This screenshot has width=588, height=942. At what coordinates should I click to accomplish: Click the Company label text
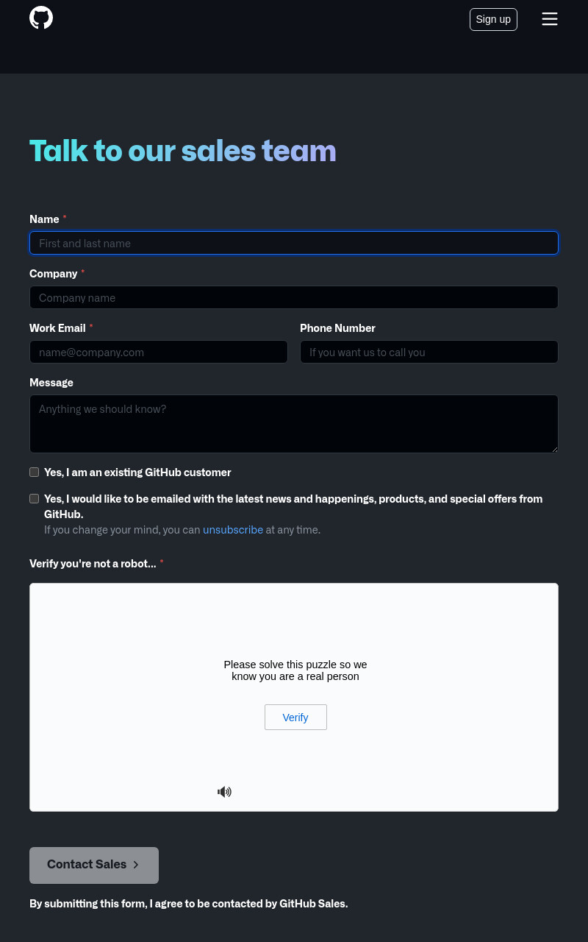click(54, 274)
